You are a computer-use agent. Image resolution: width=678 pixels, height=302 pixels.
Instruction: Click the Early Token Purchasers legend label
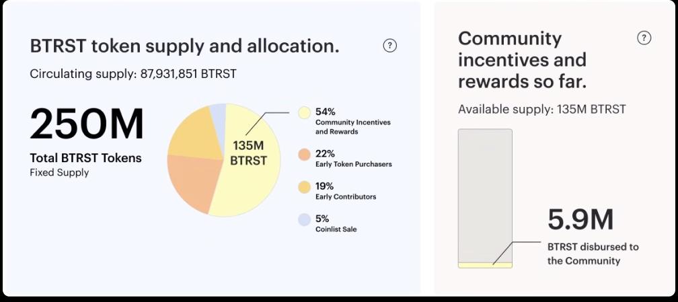tap(353, 164)
